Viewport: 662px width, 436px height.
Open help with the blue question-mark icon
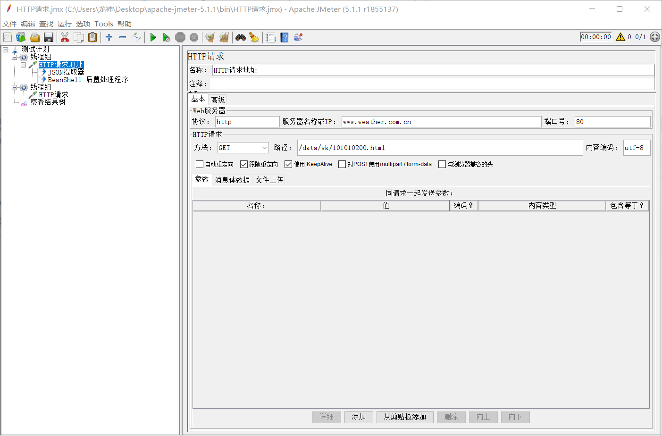pos(285,37)
